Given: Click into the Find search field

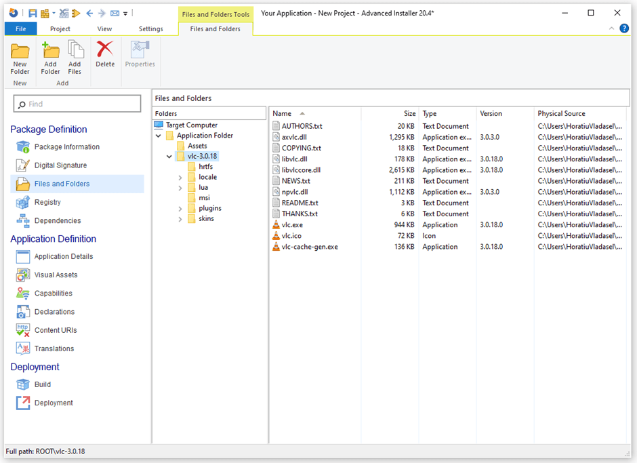Looking at the screenshot, I should pos(77,104).
